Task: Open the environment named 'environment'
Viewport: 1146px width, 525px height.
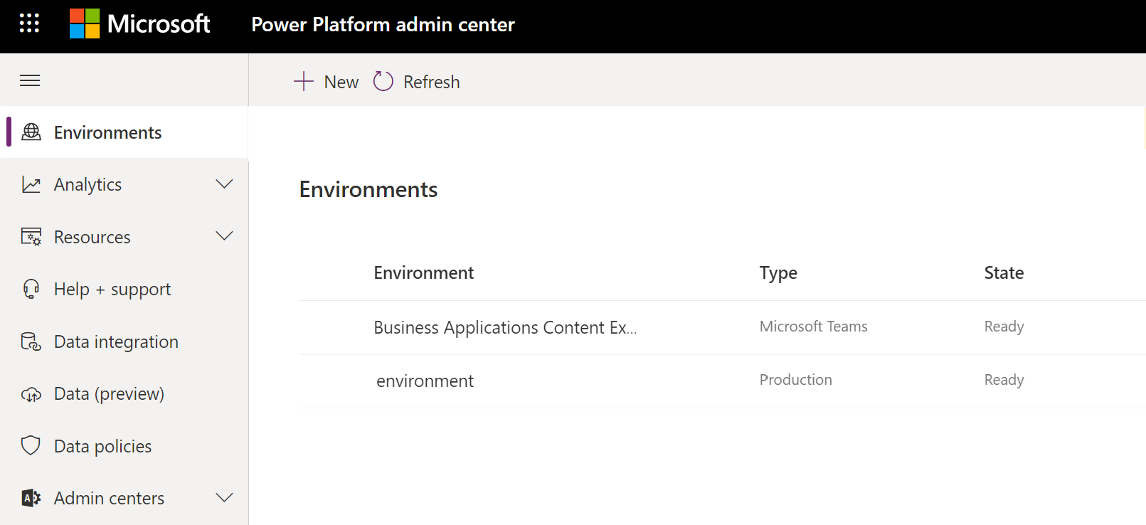Action: (425, 381)
